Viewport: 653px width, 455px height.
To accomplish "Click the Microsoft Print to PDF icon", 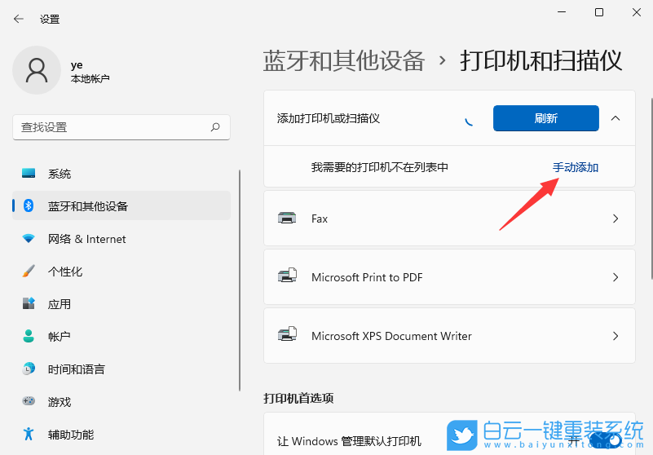I will click(x=287, y=276).
